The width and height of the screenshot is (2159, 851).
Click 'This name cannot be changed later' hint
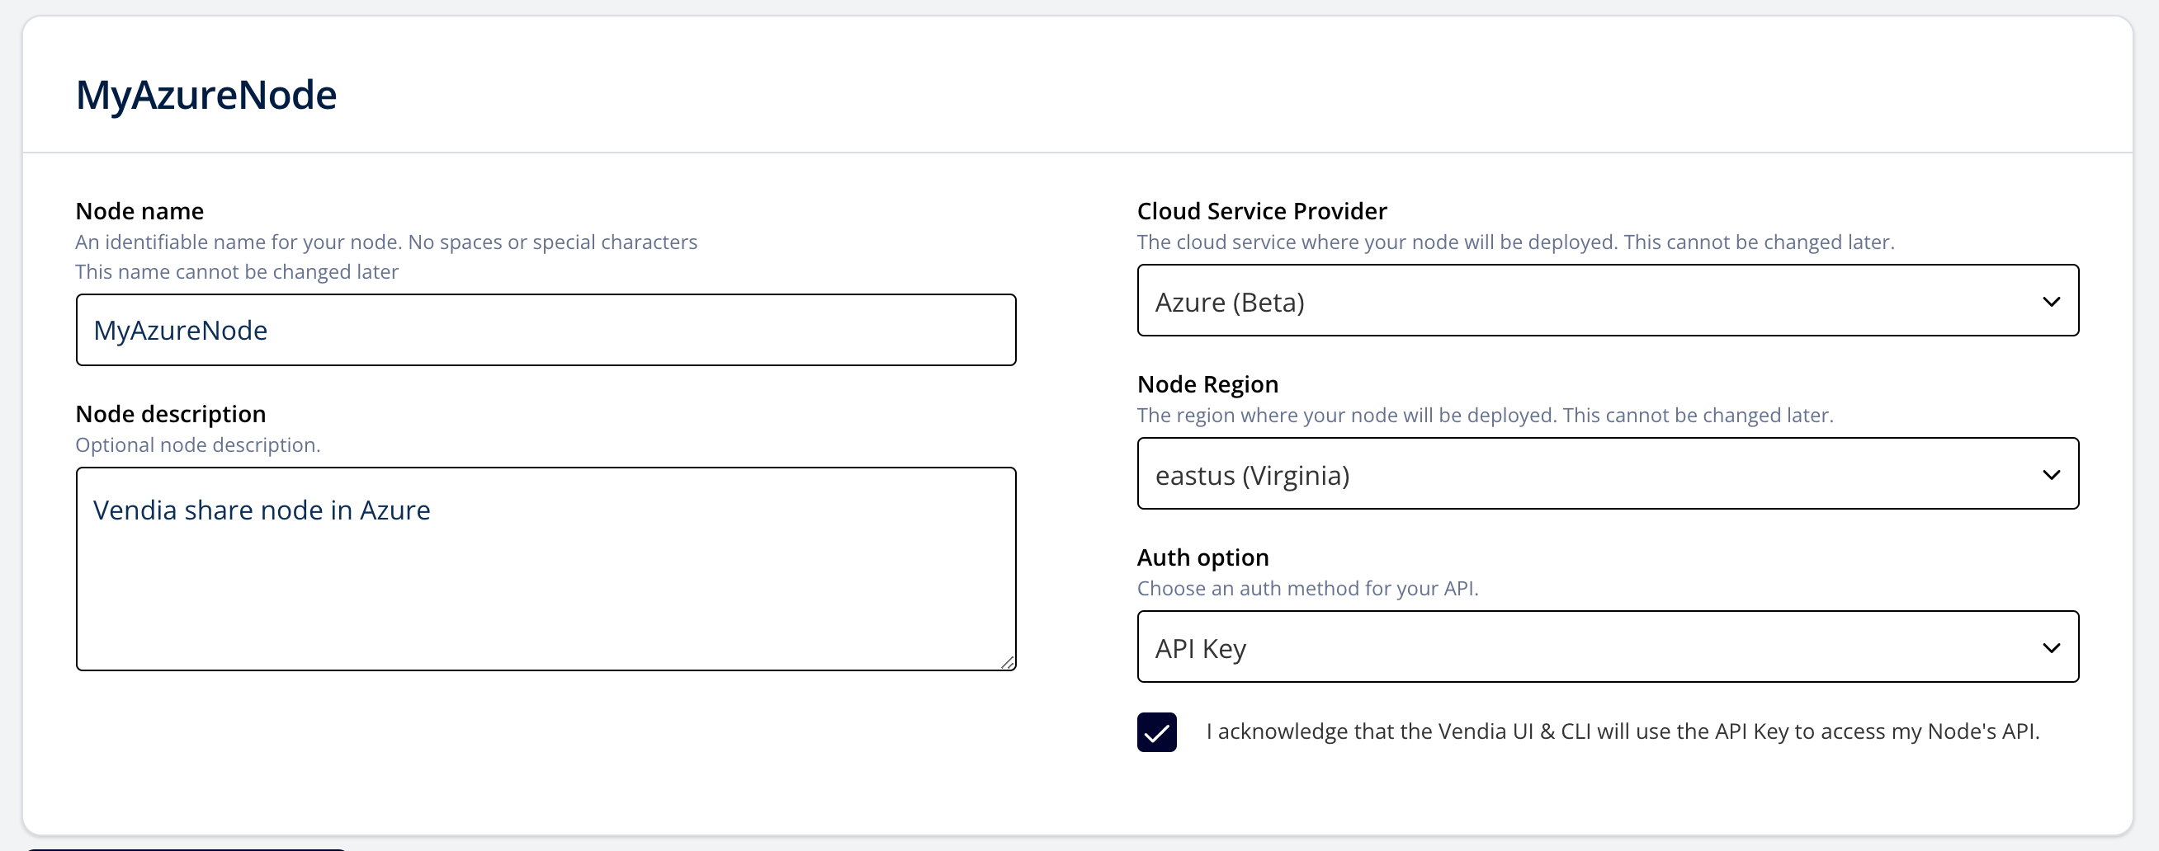coord(237,272)
